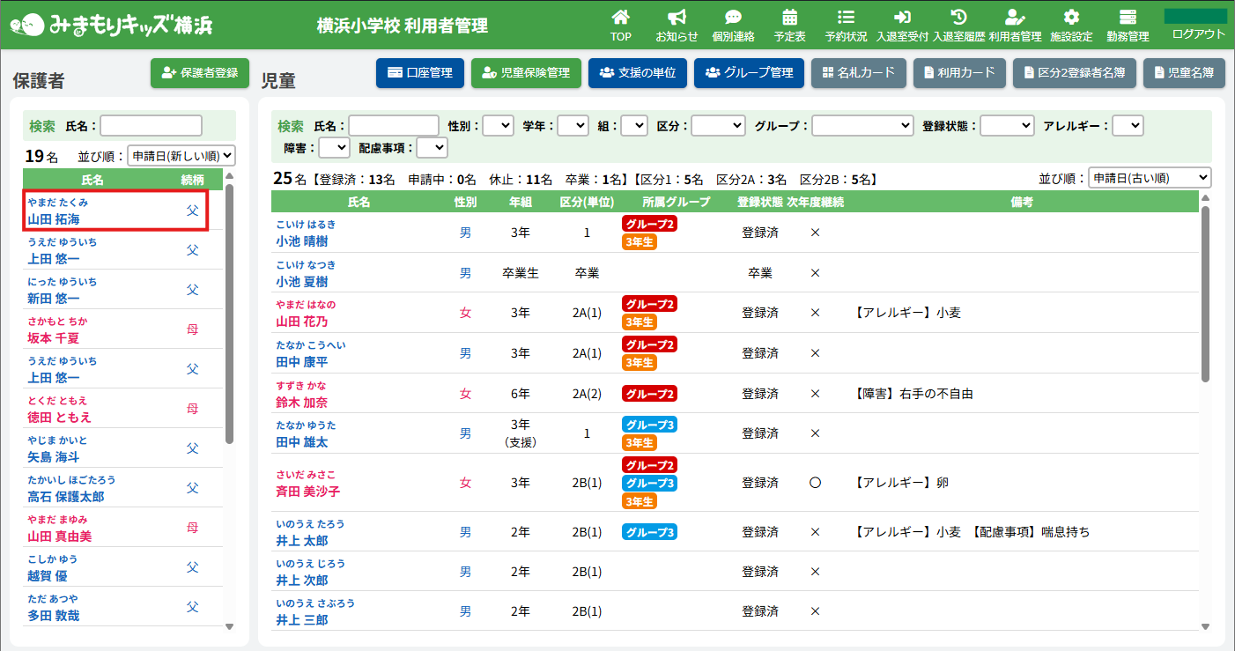Open 施設設定 gear icon
The image size is (1235, 651).
point(1071,18)
